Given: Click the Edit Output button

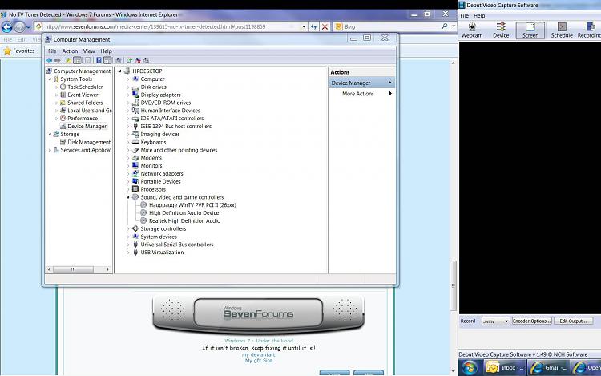Looking at the screenshot, I should (x=573, y=321).
